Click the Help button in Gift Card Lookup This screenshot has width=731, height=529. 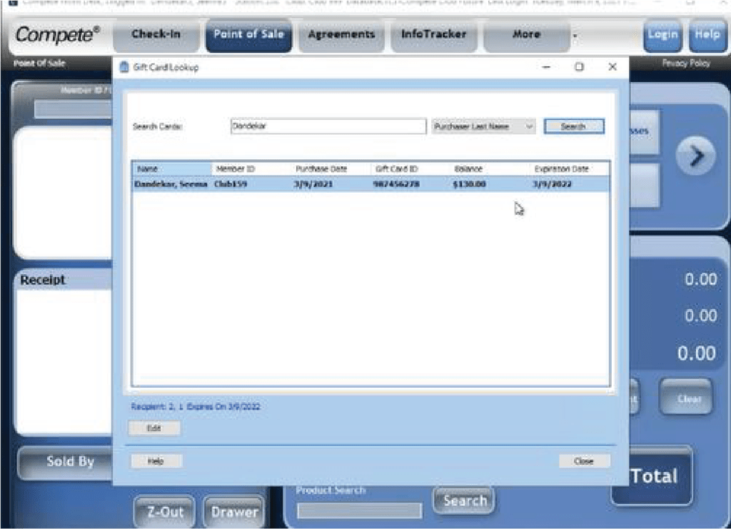click(x=156, y=461)
